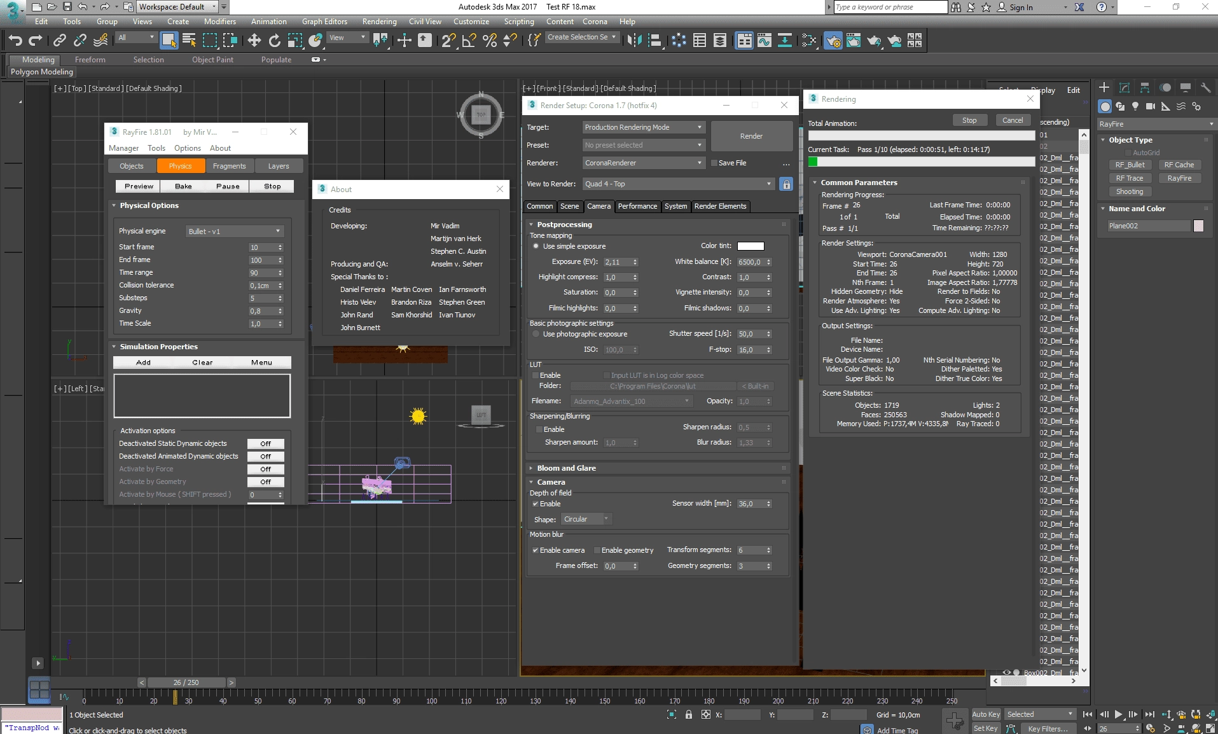Open the Graph Editors menu
Viewport: 1218px width, 734px height.
point(324,21)
